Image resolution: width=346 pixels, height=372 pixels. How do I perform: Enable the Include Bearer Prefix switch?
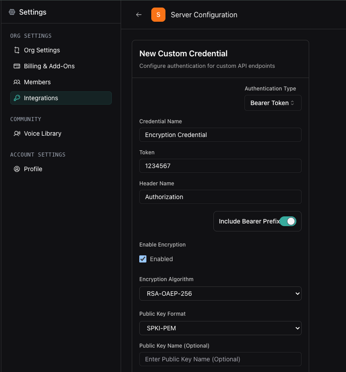click(288, 221)
